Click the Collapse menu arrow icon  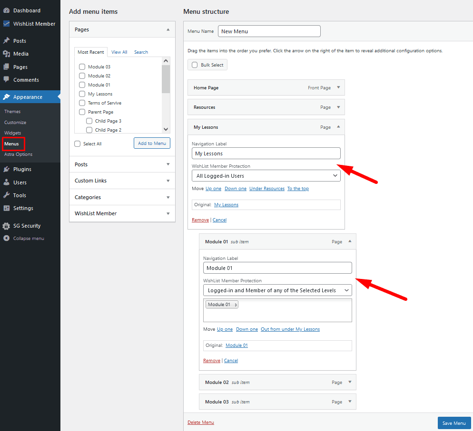[6, 238]
